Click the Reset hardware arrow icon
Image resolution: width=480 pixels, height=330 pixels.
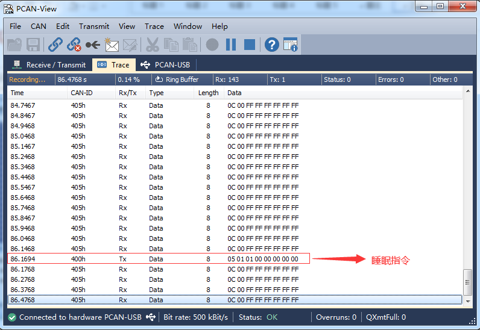coord(93,45)
